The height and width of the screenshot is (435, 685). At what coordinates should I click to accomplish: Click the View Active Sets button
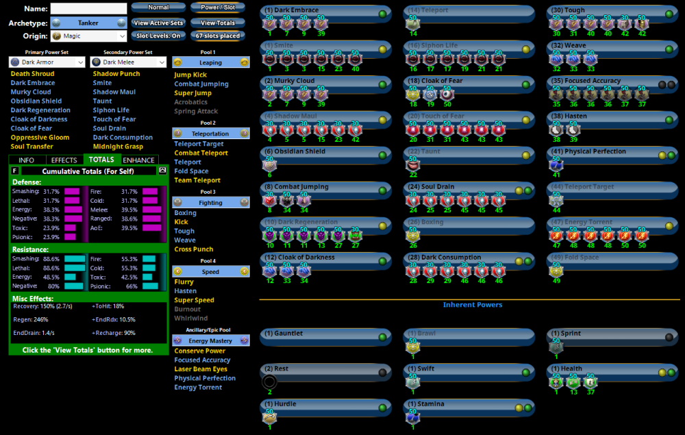click(158, 23)
